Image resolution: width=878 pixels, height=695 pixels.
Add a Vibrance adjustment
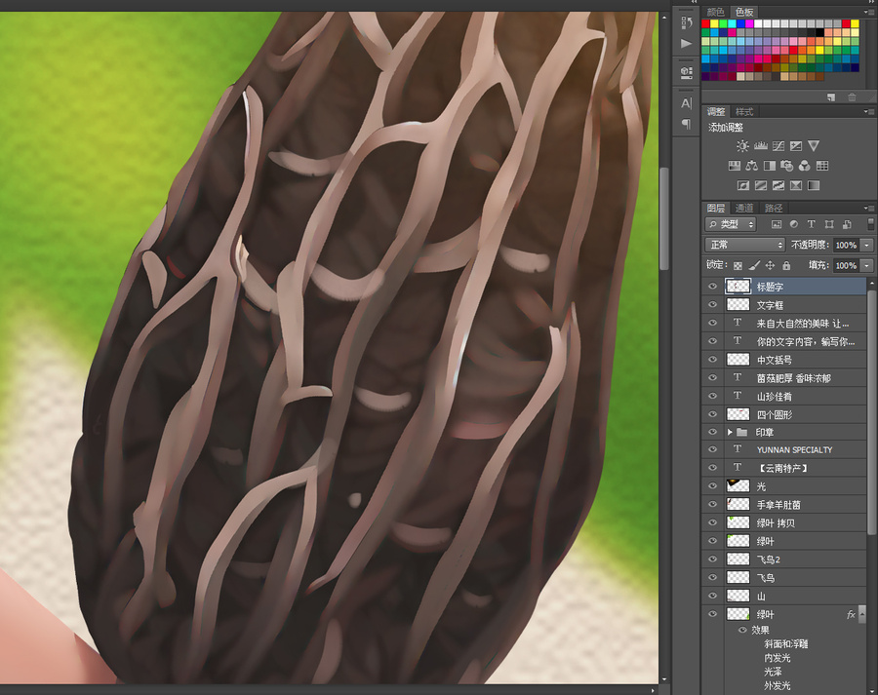[x=814, y=146]
